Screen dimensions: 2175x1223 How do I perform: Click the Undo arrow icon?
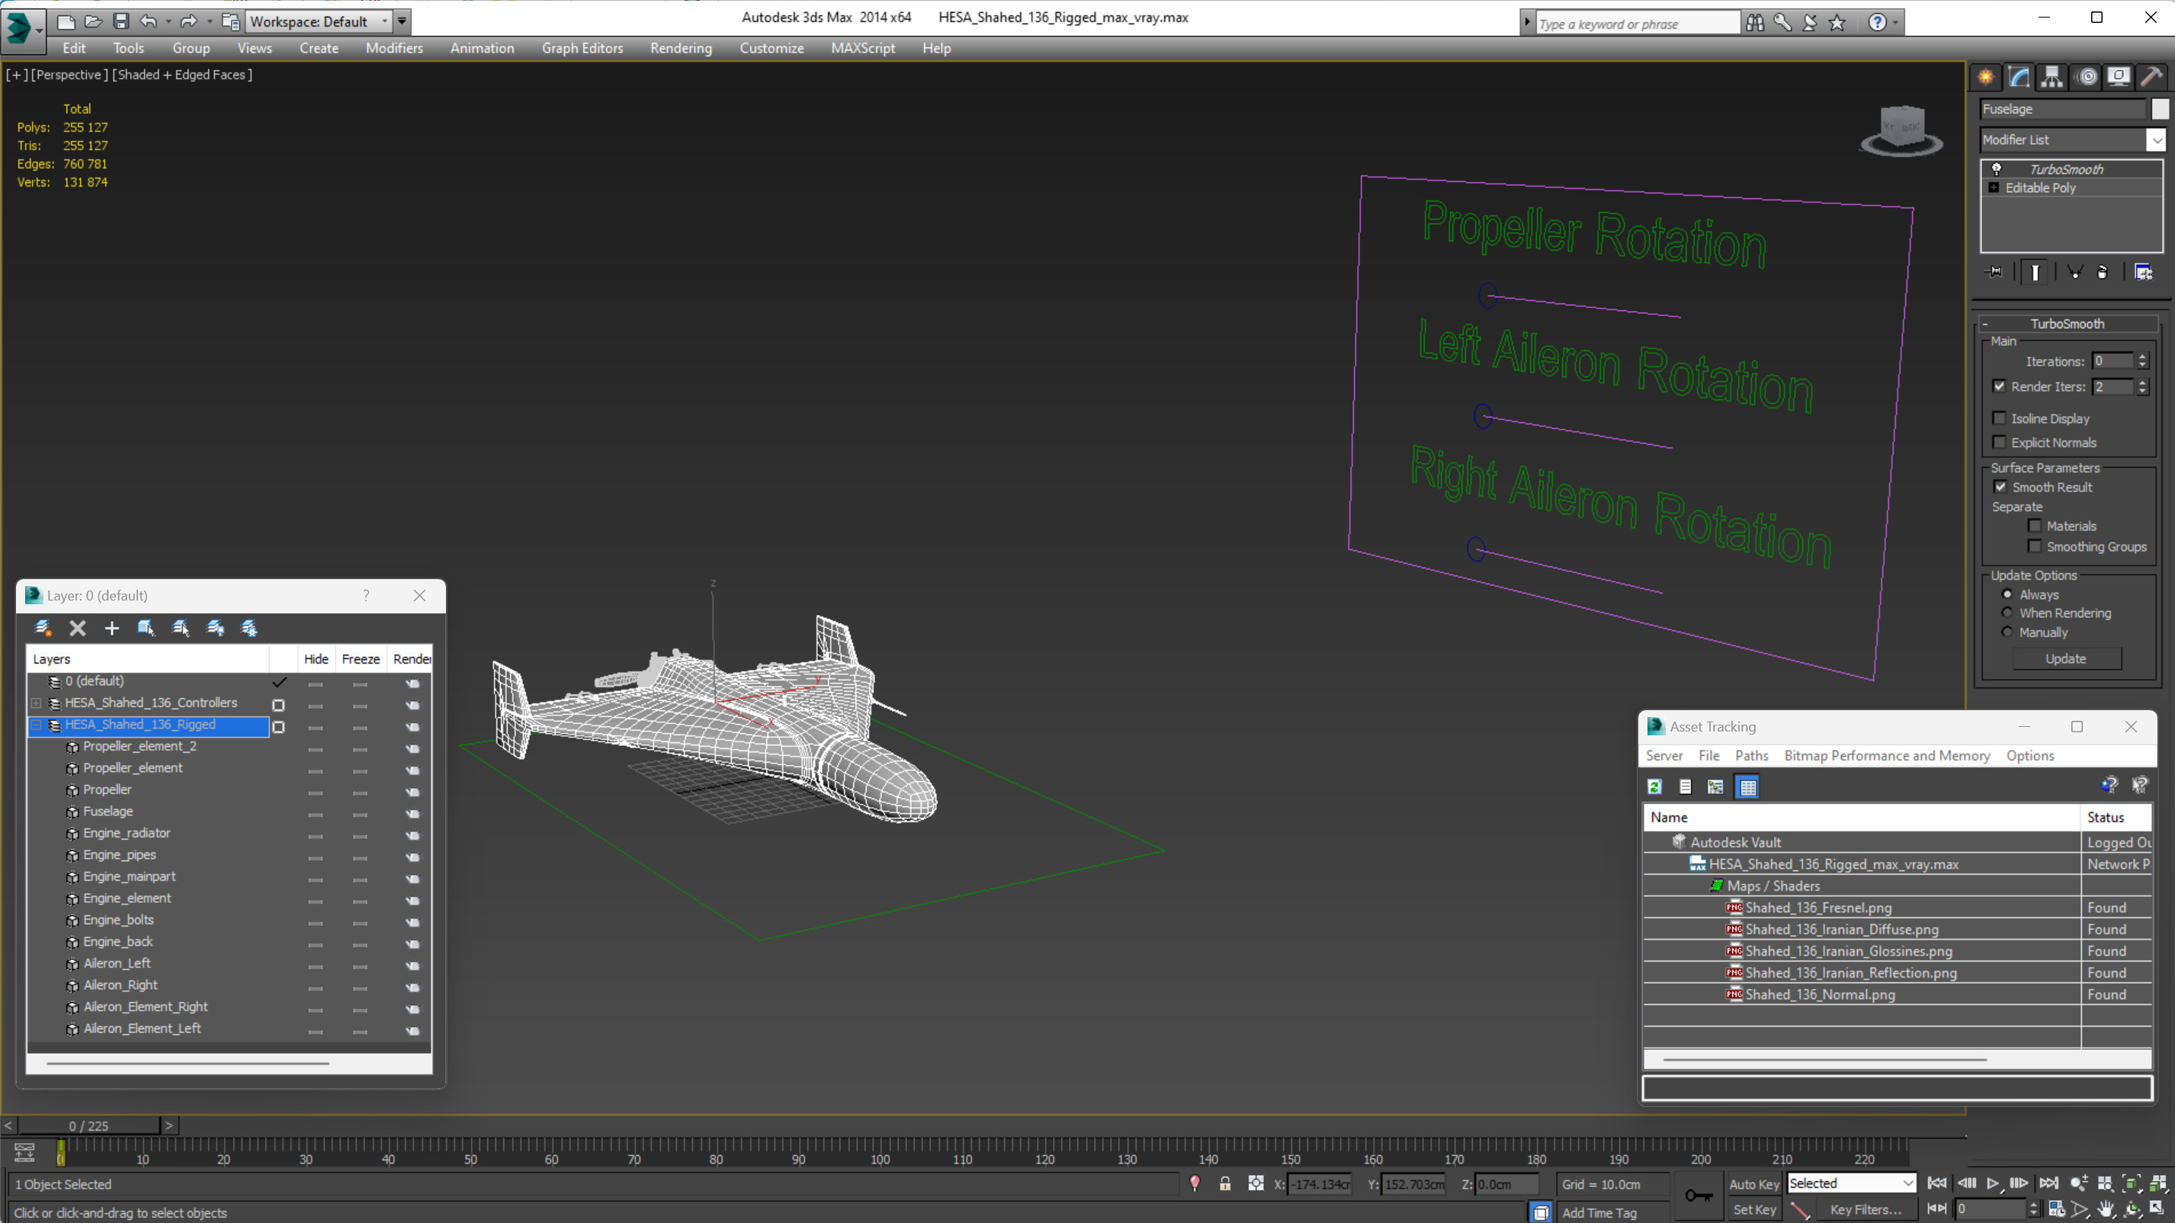(x=148, y=21)
